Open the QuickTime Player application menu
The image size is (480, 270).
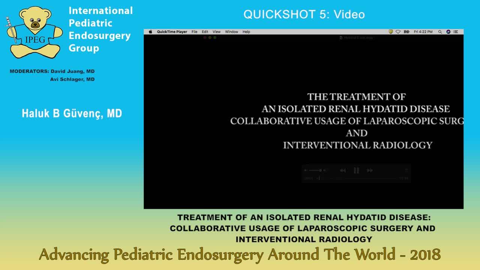(x=171, y=31)
